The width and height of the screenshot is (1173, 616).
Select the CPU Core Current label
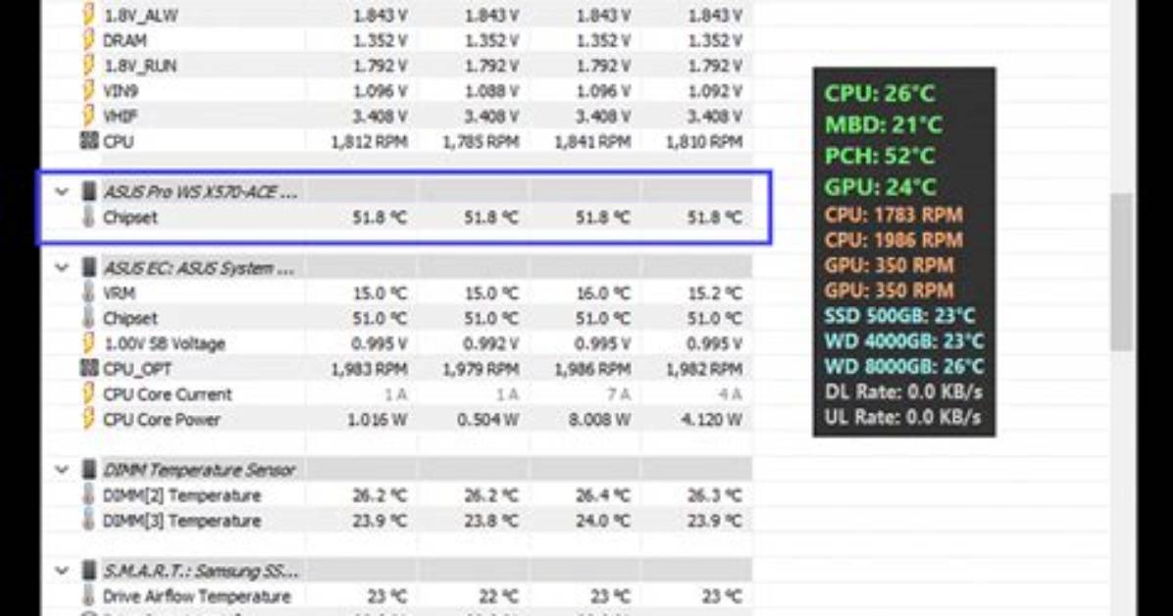168,394
